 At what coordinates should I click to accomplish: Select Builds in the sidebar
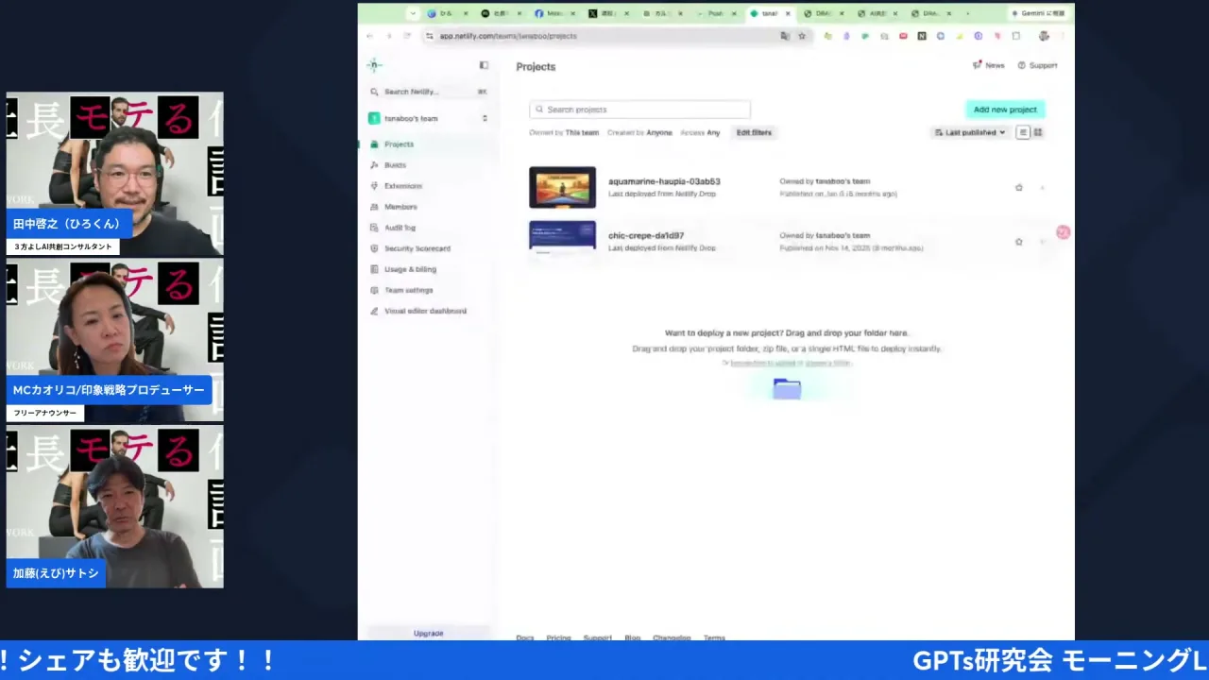(395, 165)
